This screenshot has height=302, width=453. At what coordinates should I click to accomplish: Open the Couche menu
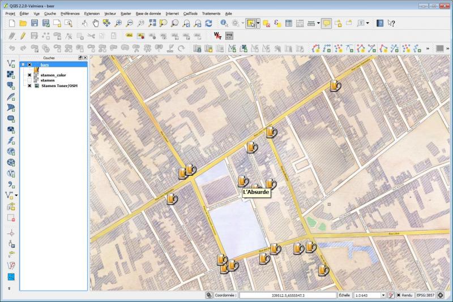coord(50,13)
